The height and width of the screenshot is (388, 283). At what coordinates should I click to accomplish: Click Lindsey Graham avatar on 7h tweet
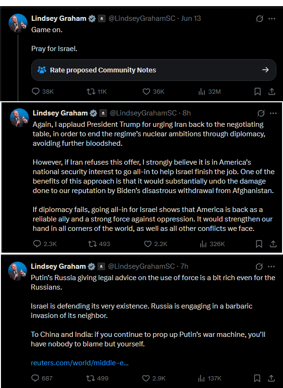(18, 271)
